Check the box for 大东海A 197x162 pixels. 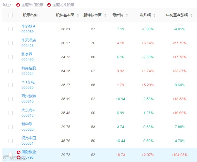(x=11, y=113)
